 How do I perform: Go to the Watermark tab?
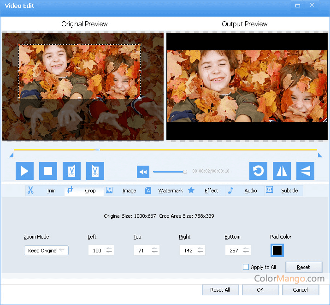pyautogui.click(x=165, y=191)
